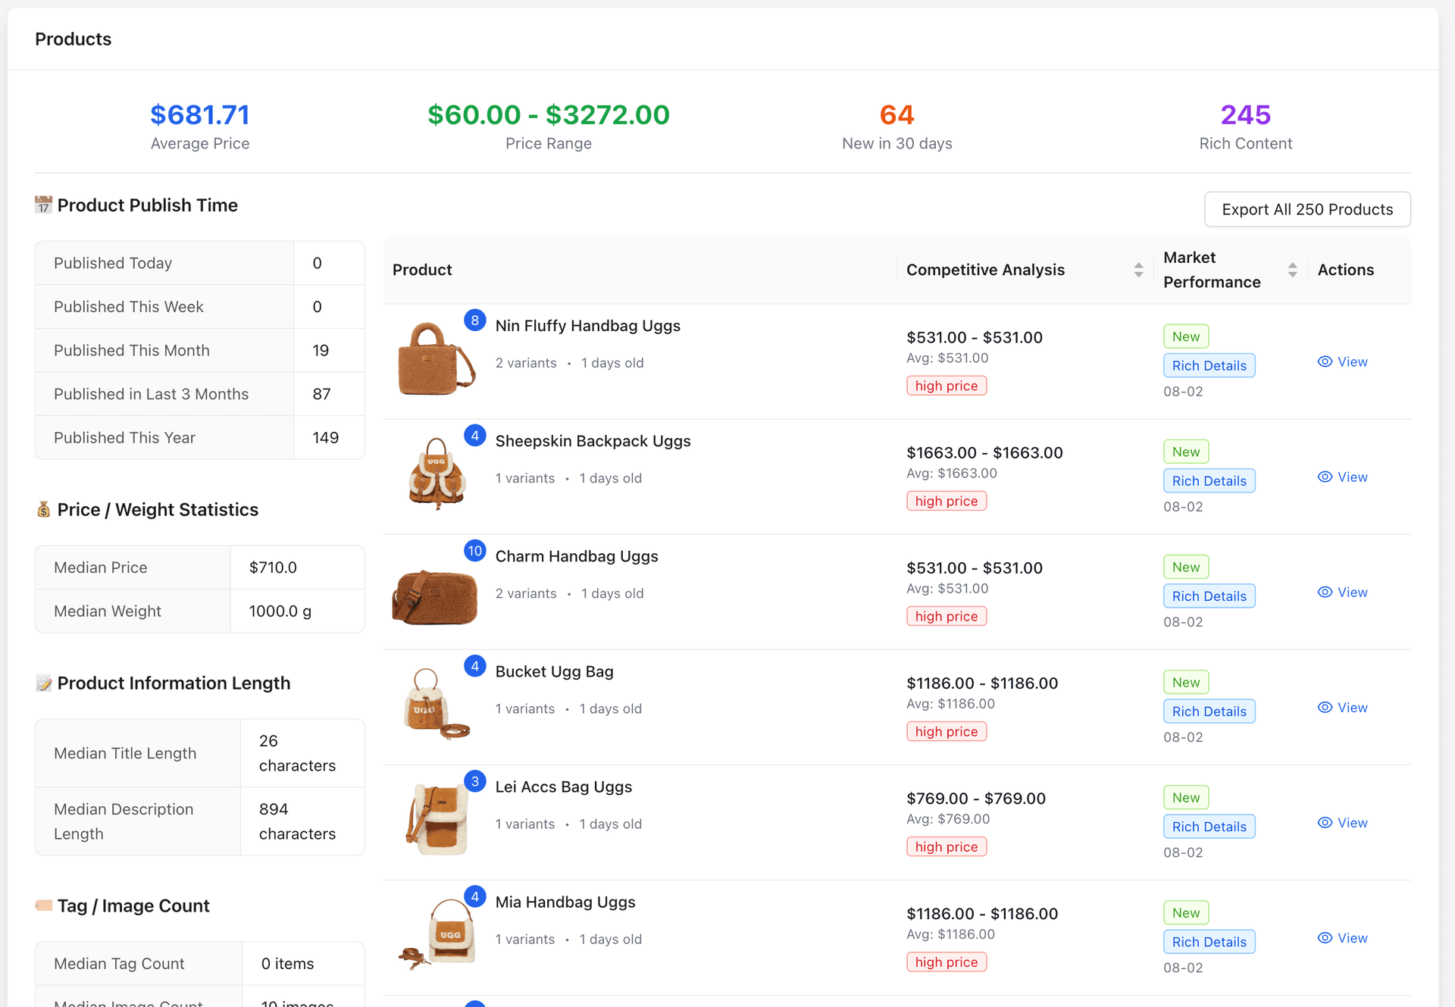
Task: Click the Rich Details tag for Mia Handbag
Action: point(1209,941)
